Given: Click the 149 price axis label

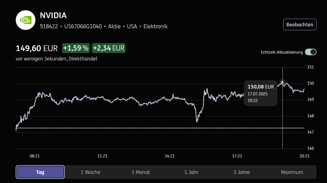Looking at the screenshot, I should click(x=310, y=99).
